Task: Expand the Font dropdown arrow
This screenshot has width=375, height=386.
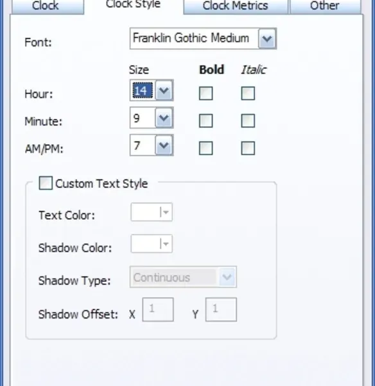Action: tap(267, 39)
